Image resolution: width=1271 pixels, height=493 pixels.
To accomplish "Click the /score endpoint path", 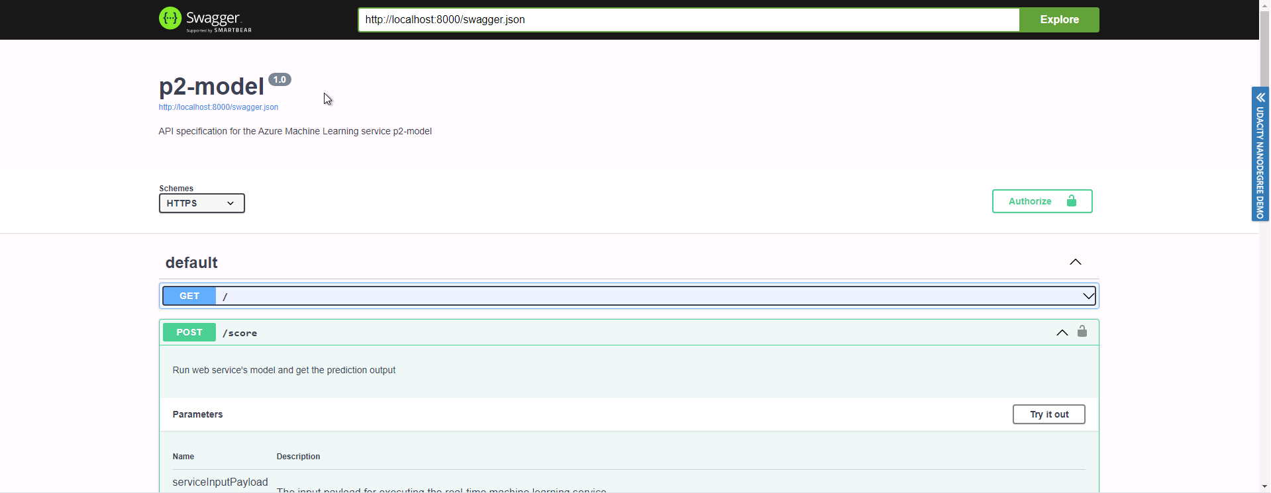I will point(240,333).
